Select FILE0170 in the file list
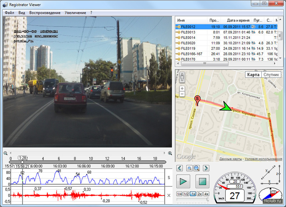286x207 pixels. click(226, 59)
